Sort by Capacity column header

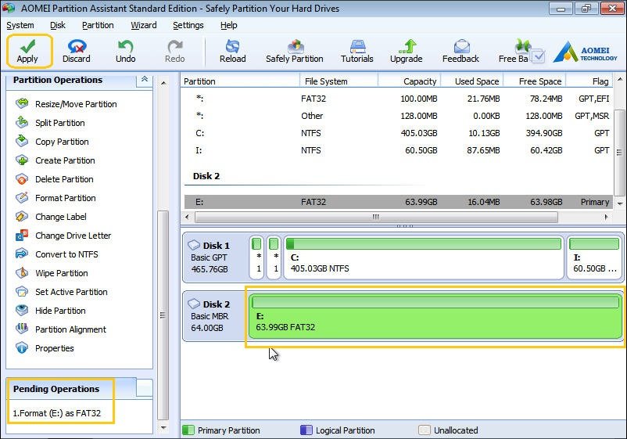409,81
